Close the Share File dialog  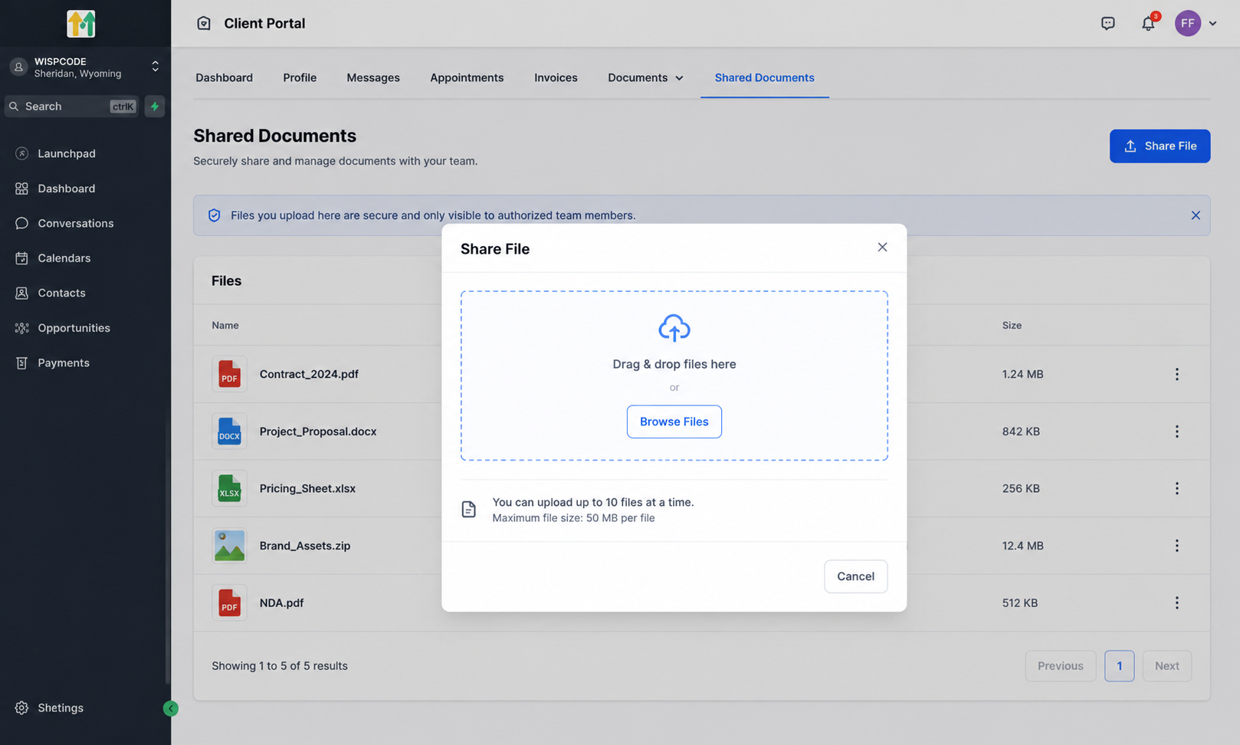click(x=882, y=247)
